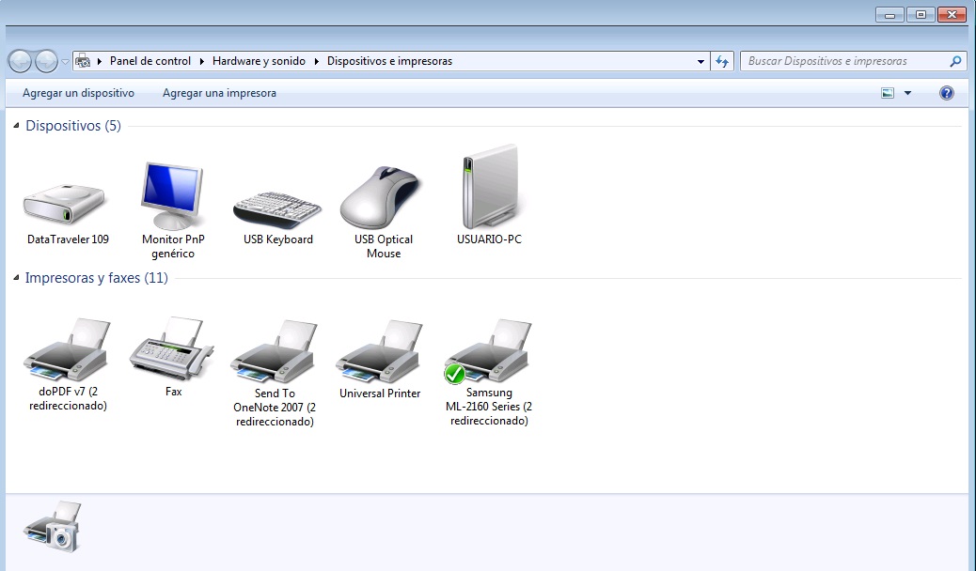Select the doPDF v7 printer icon
Screen dimensions: 976x571
click(x=67, y=350)
